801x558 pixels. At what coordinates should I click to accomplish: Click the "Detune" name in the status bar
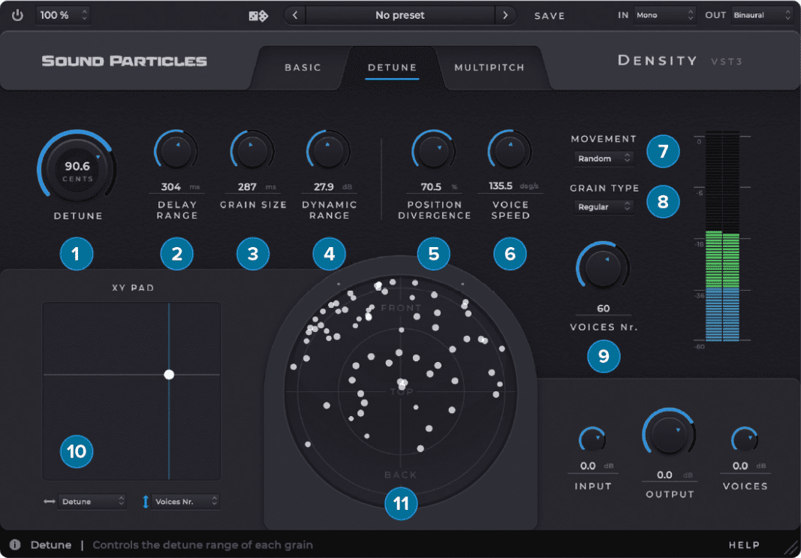point(51,545)
